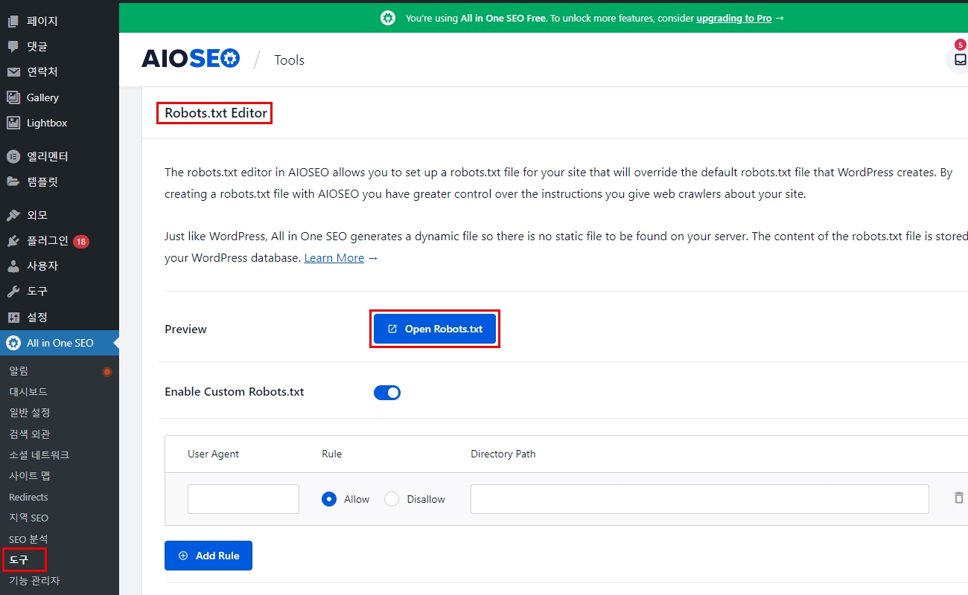Open the 사용자 menu item
Image resolution: width=968 pixels, height=595 pixels.
pos(60,266)
